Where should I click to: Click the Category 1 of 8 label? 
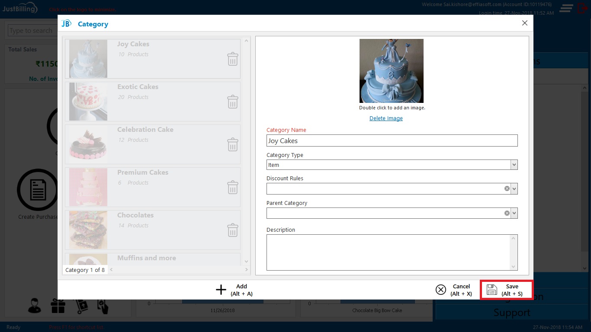(85, 270)
